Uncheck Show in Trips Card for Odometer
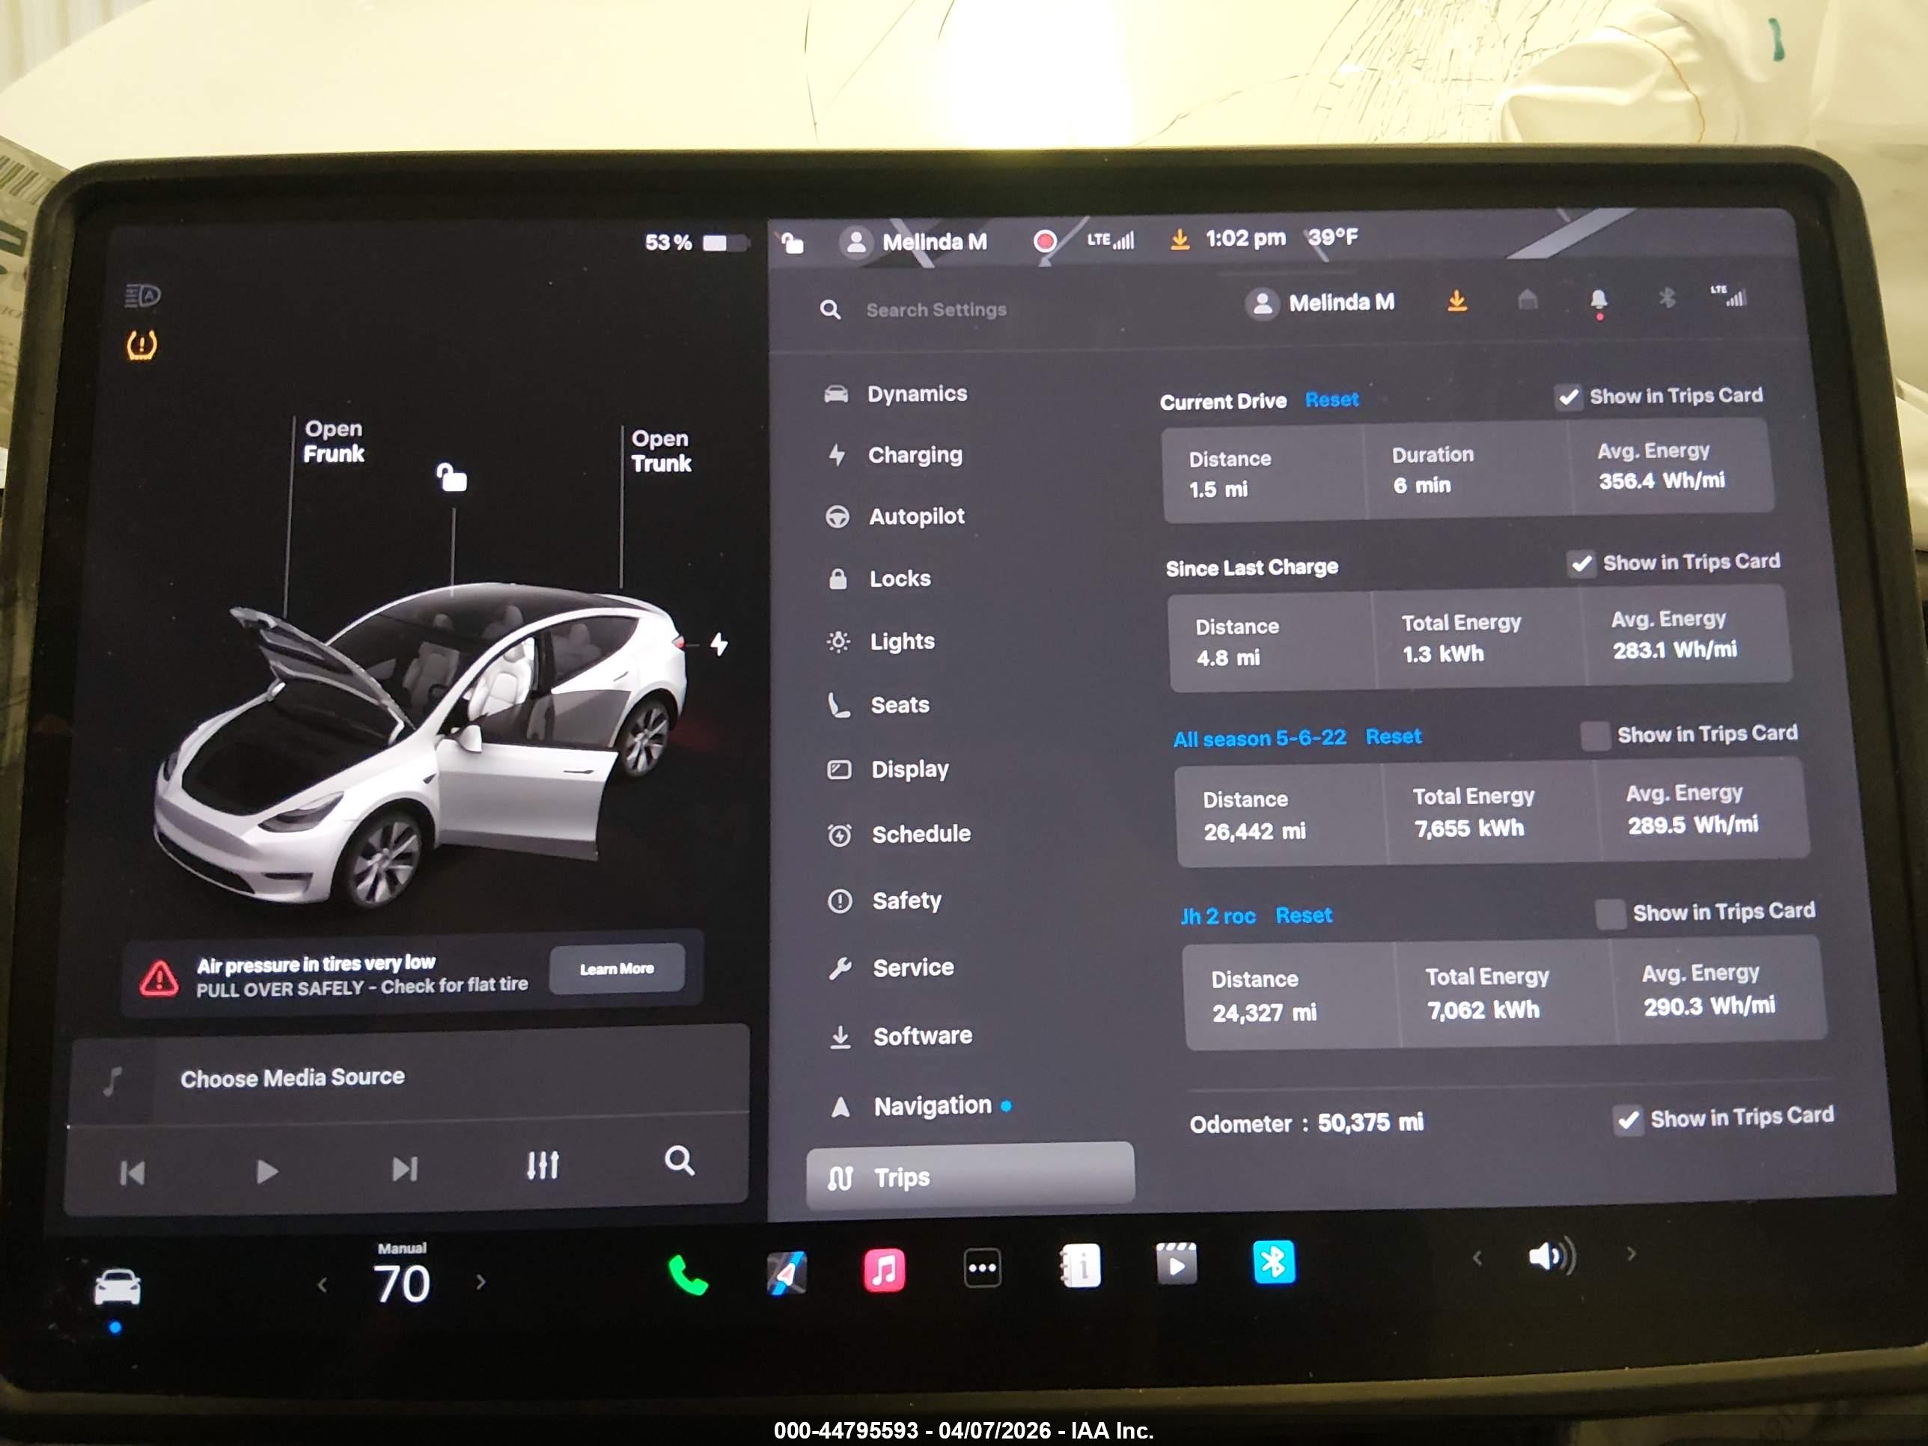The image size is (1928, 1446). [1627, 1120]
